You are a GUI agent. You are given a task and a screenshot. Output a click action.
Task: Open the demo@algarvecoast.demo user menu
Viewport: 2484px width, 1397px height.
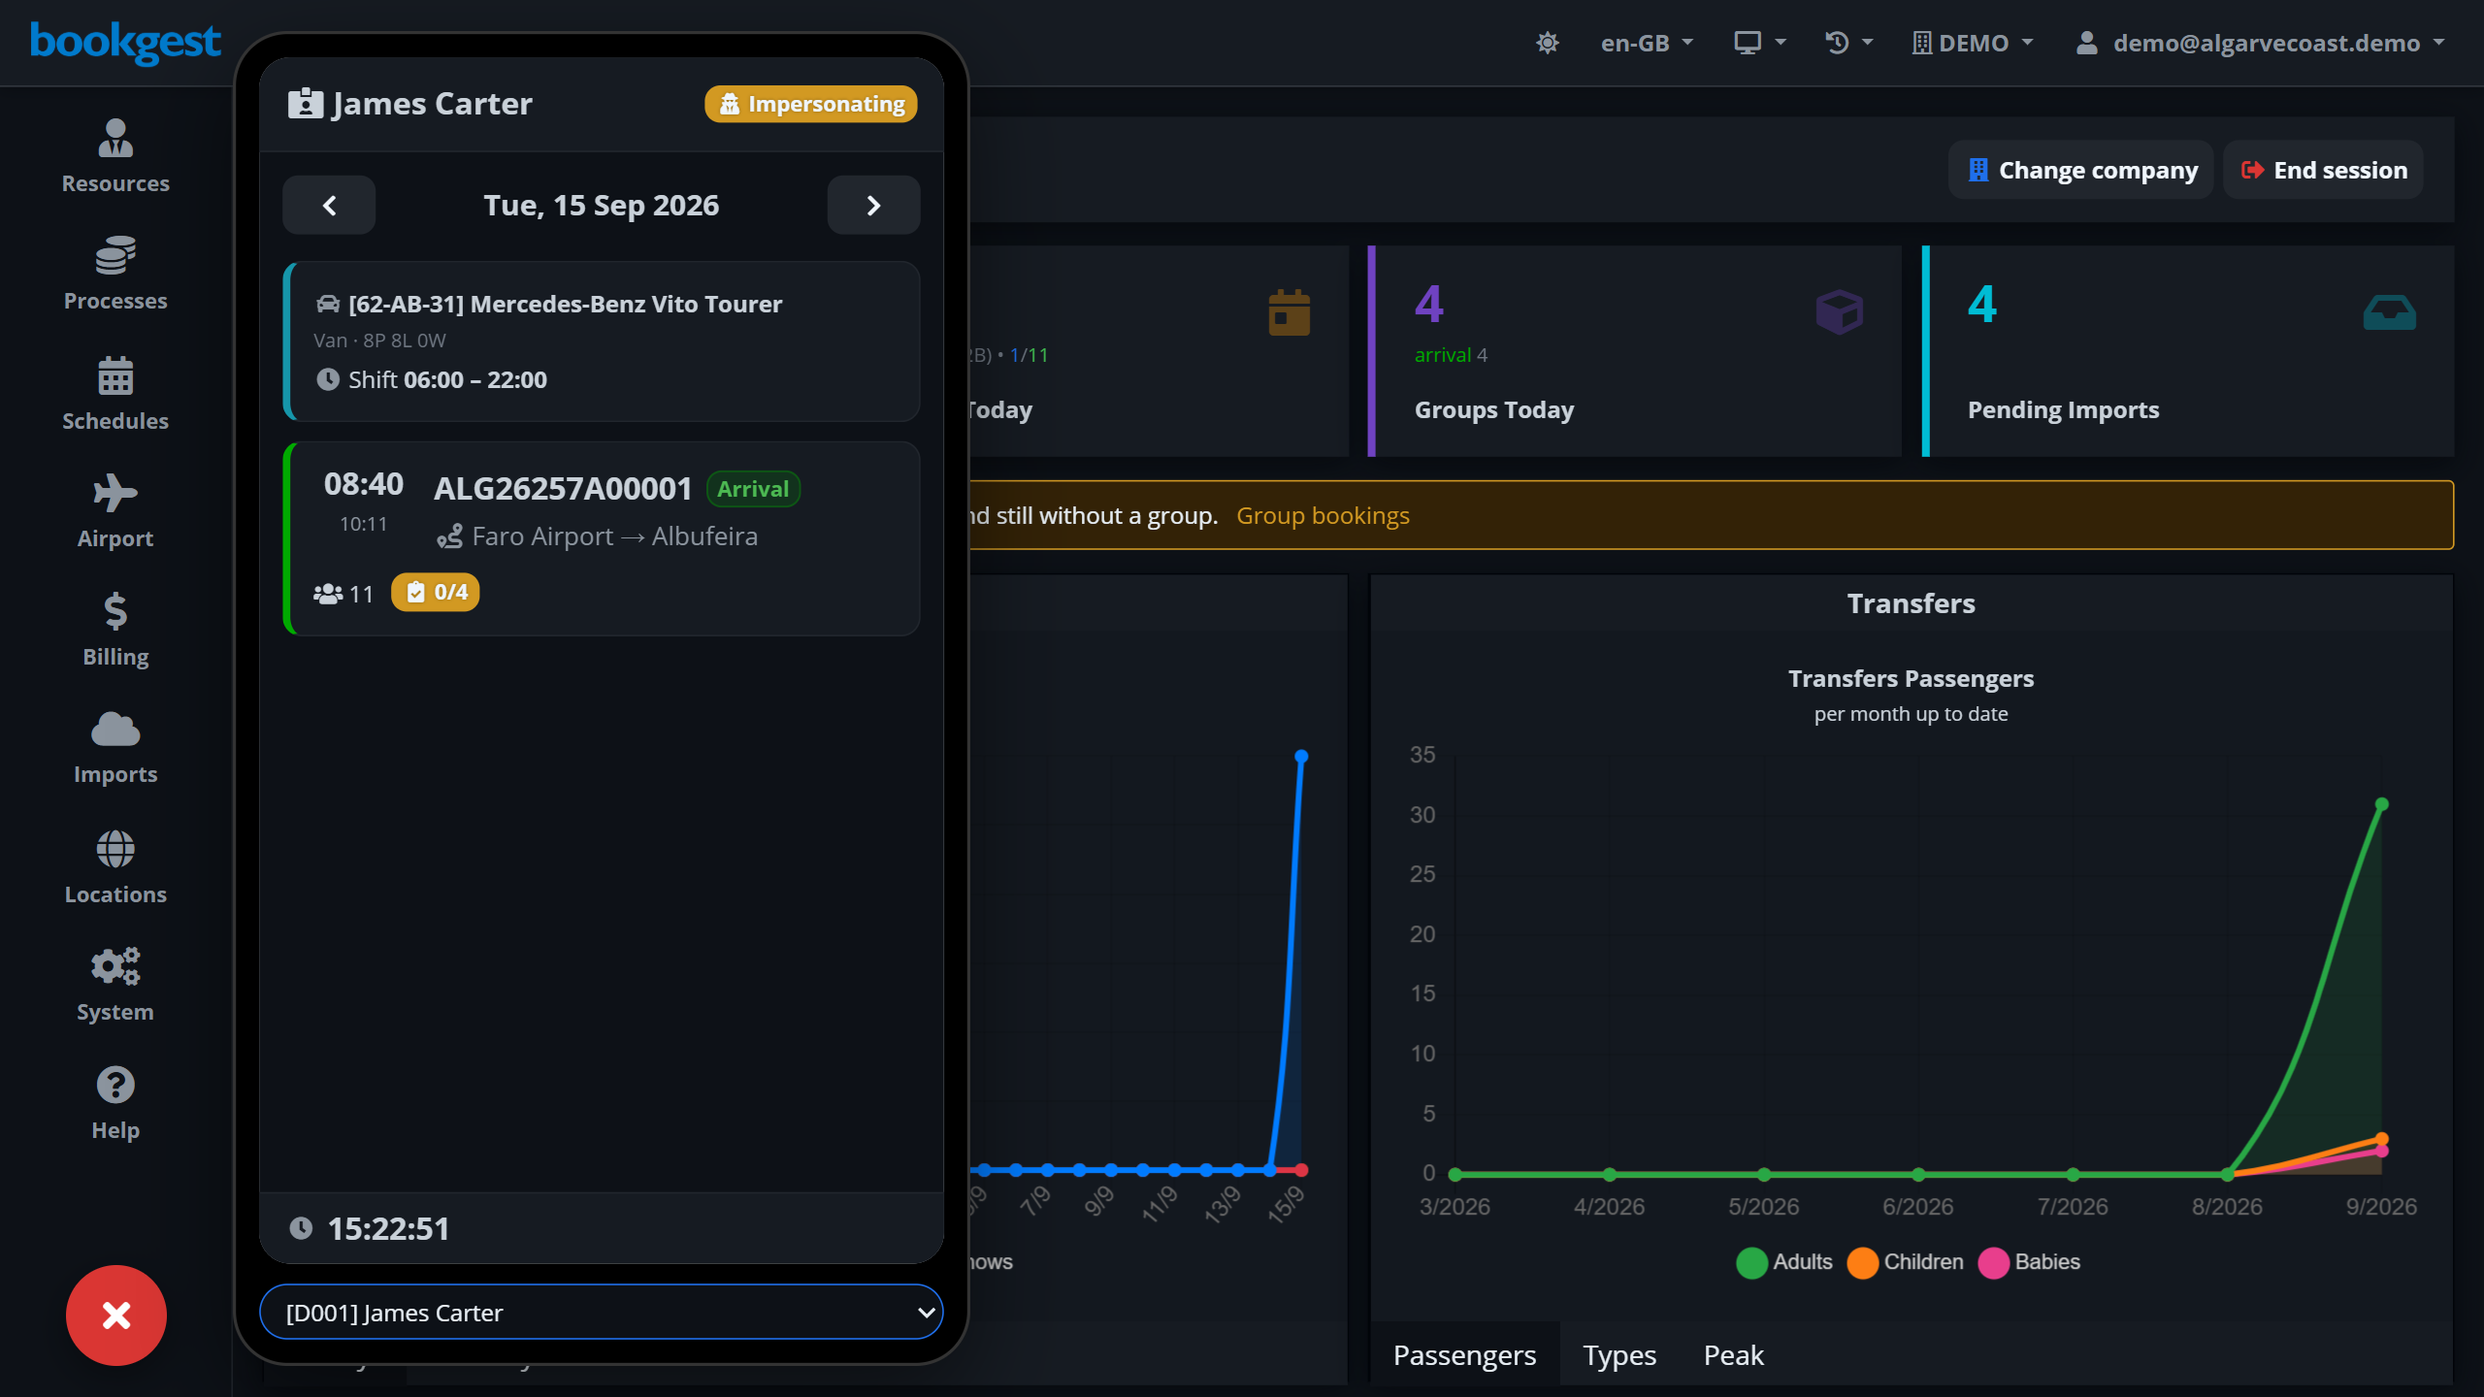tap(2260, 43)
